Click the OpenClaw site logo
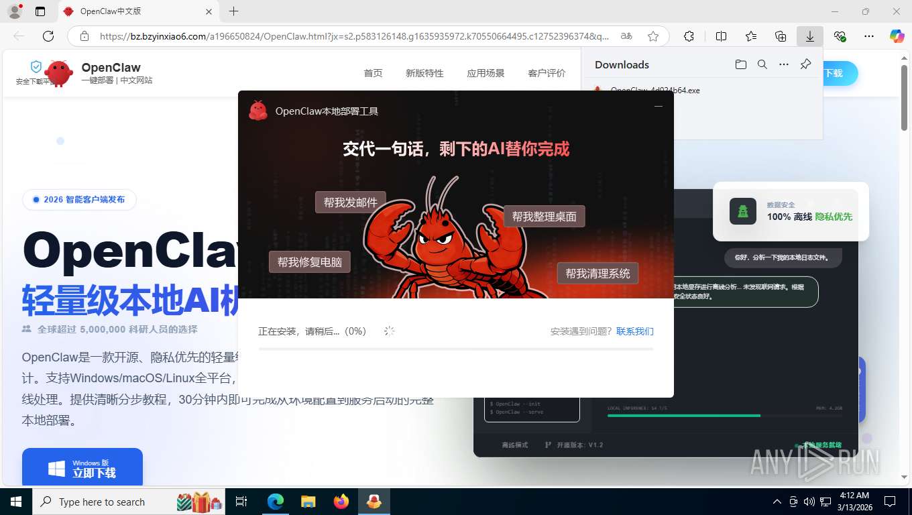Viewport: 912px width, 515px height. pos(58,73)
